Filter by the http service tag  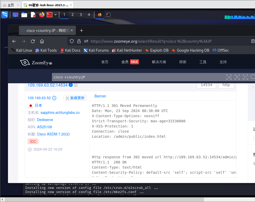coord(226,85)
